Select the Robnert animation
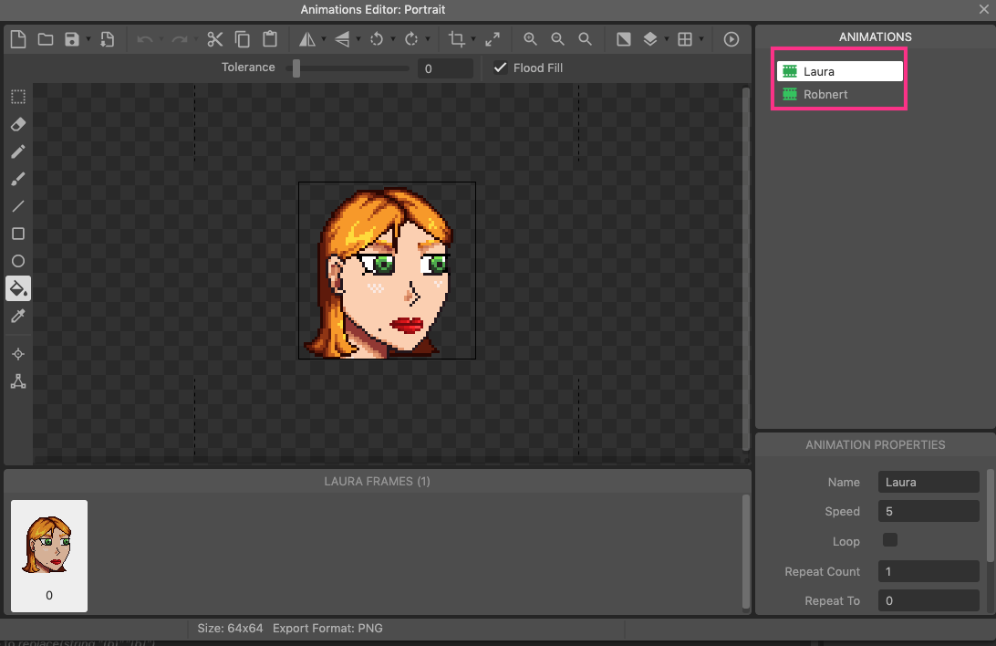The width and height of the screenshot is (996, 646). point(826,95)
